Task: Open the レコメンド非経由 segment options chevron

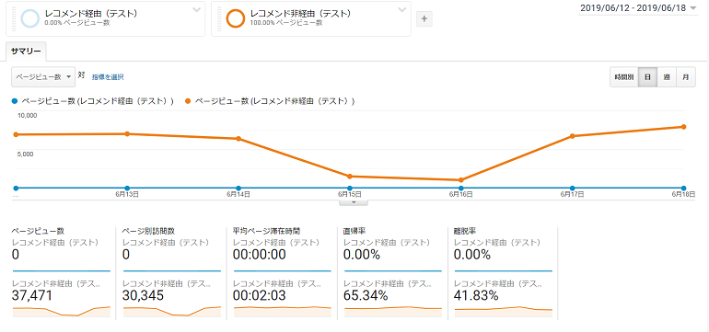Action: coord(401,10)
